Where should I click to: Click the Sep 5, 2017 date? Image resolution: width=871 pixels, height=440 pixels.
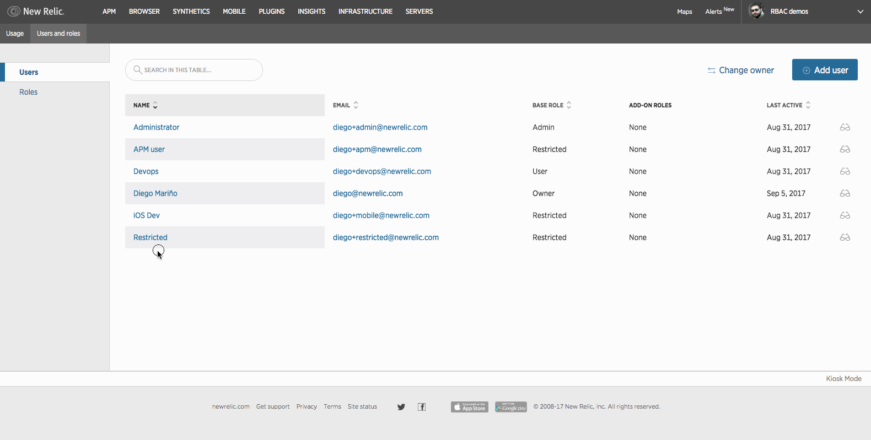click(x=786, y=193)
